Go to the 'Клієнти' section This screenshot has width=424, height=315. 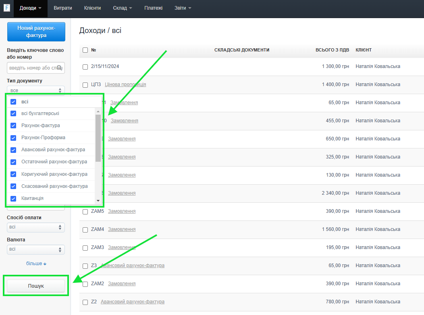tap(92, 8)
